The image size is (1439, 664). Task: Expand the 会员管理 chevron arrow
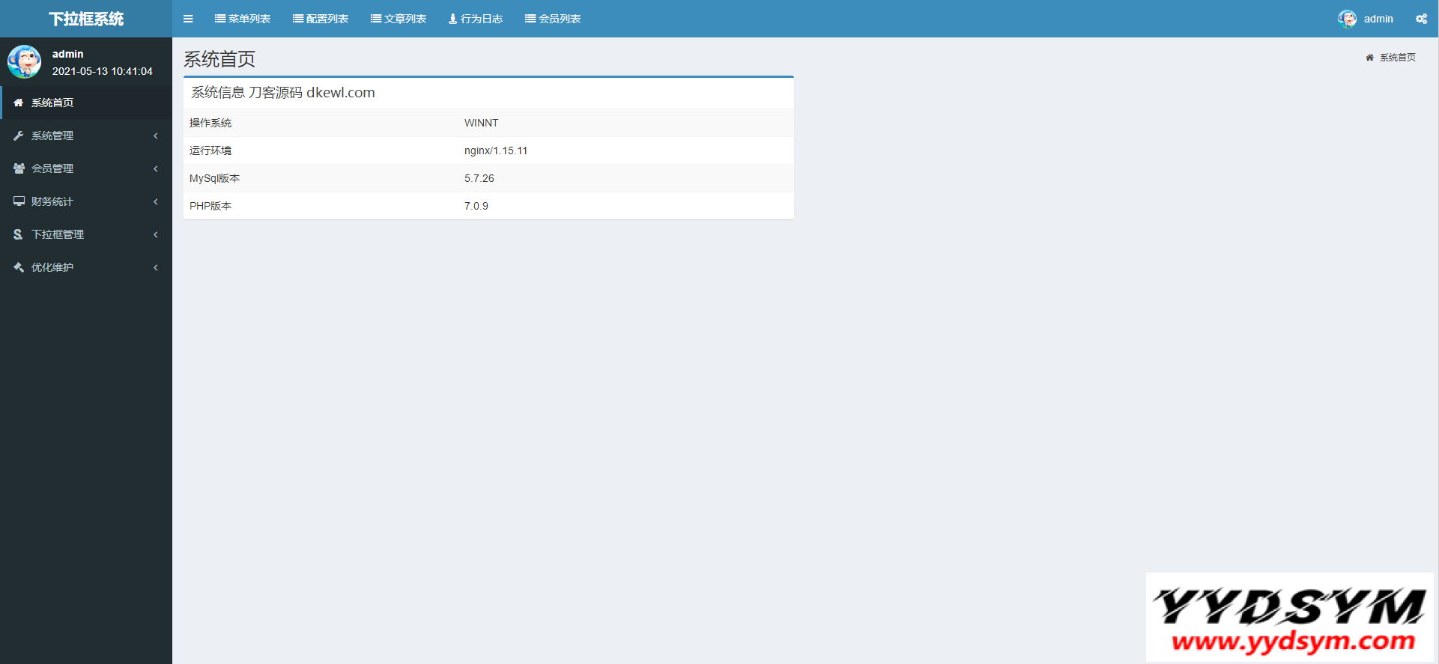(x=156, y=168)
